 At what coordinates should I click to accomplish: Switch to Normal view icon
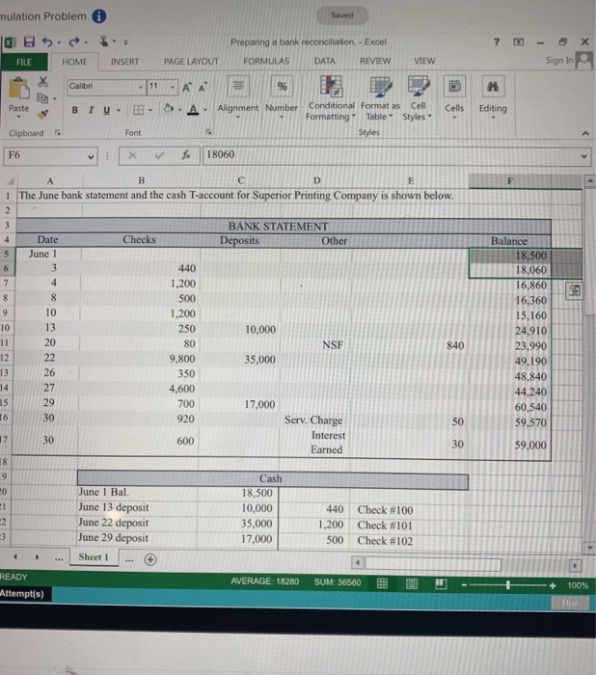(x=382, y=583)
